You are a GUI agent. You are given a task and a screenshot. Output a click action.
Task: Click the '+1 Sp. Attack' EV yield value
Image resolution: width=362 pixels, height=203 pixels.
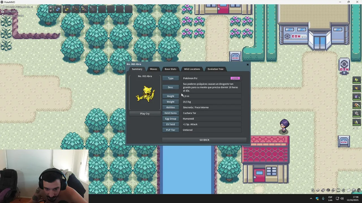coord(190,124)
